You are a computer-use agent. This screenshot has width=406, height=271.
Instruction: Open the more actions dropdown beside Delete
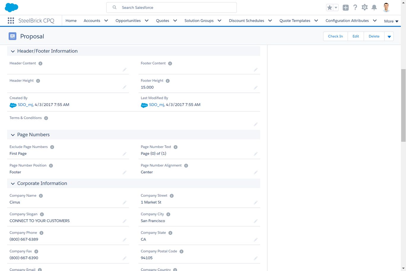point(389,37)
